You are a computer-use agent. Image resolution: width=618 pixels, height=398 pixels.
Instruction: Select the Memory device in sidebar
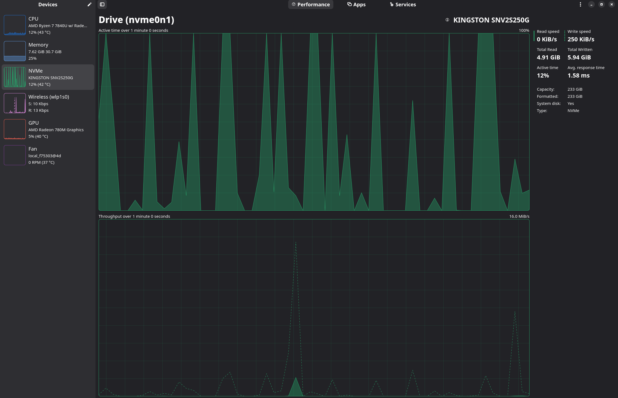tap(48, 51)
